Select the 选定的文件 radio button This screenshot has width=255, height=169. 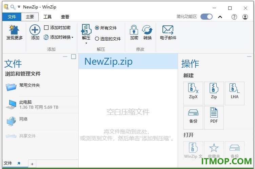pos(97,39)
